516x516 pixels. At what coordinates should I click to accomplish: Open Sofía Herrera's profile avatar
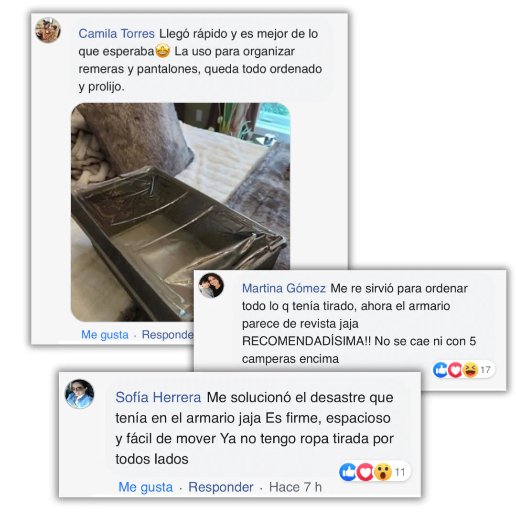[x=79, y=394]
